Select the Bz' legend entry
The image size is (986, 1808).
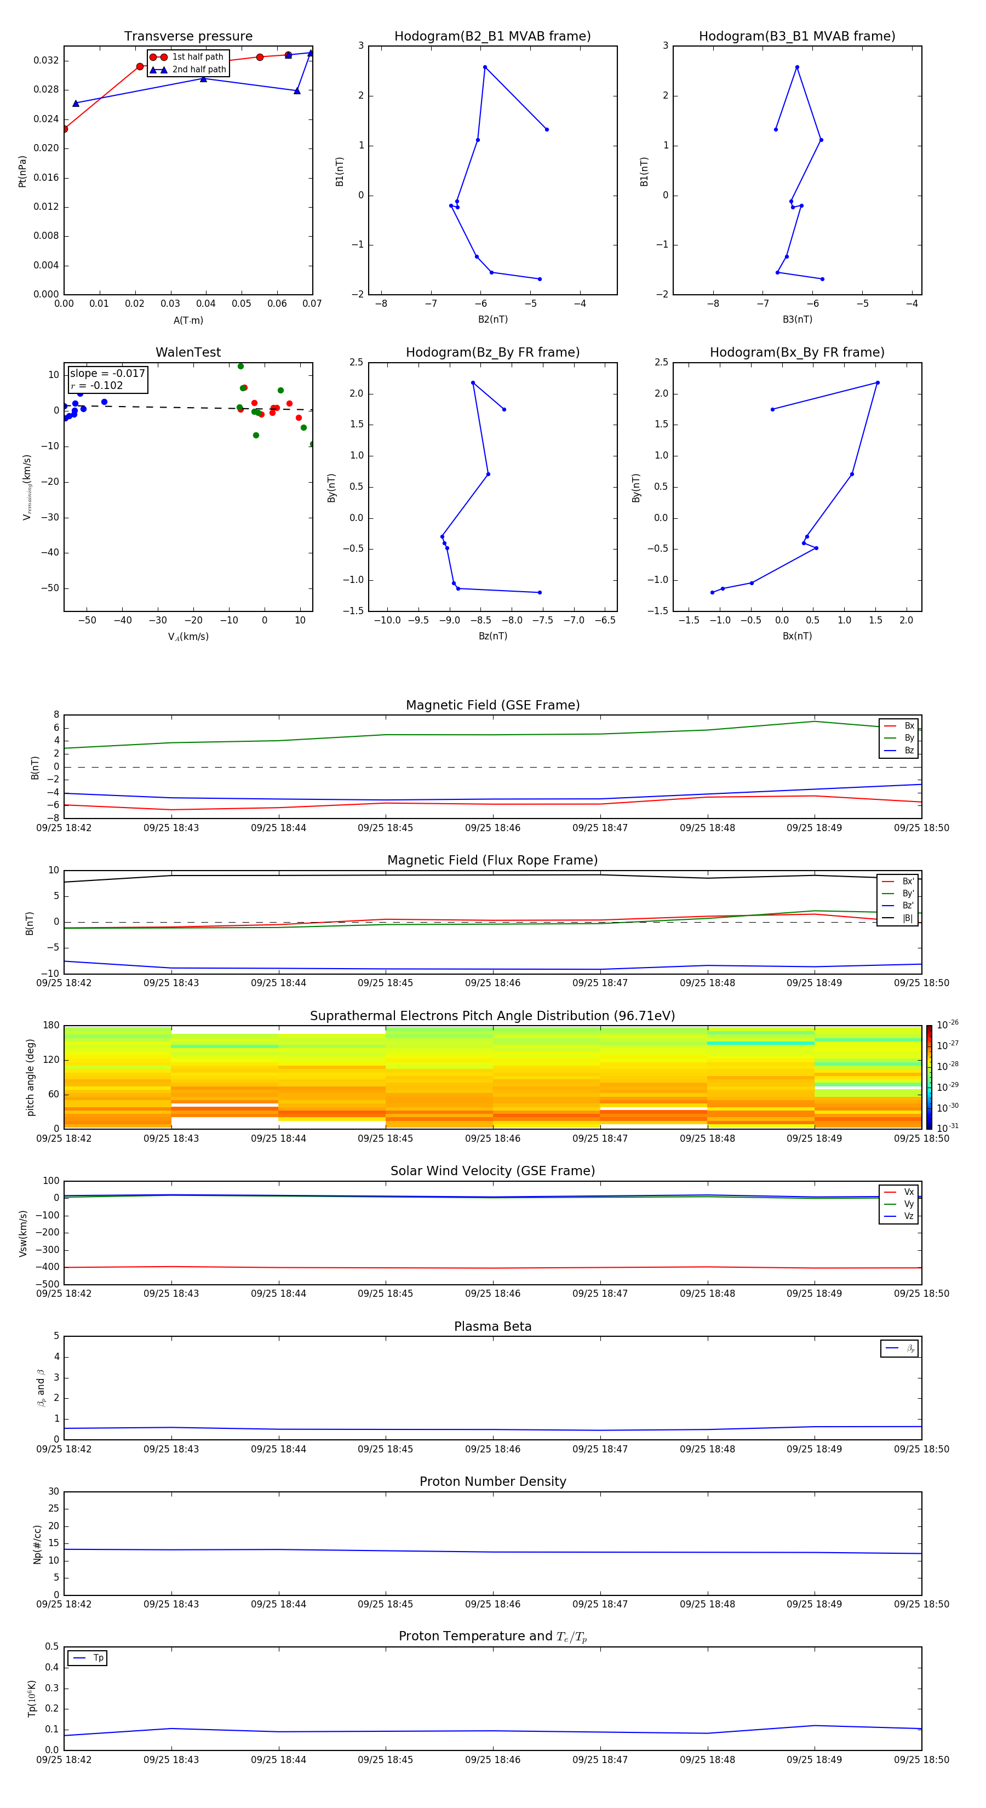pos(898,906)
